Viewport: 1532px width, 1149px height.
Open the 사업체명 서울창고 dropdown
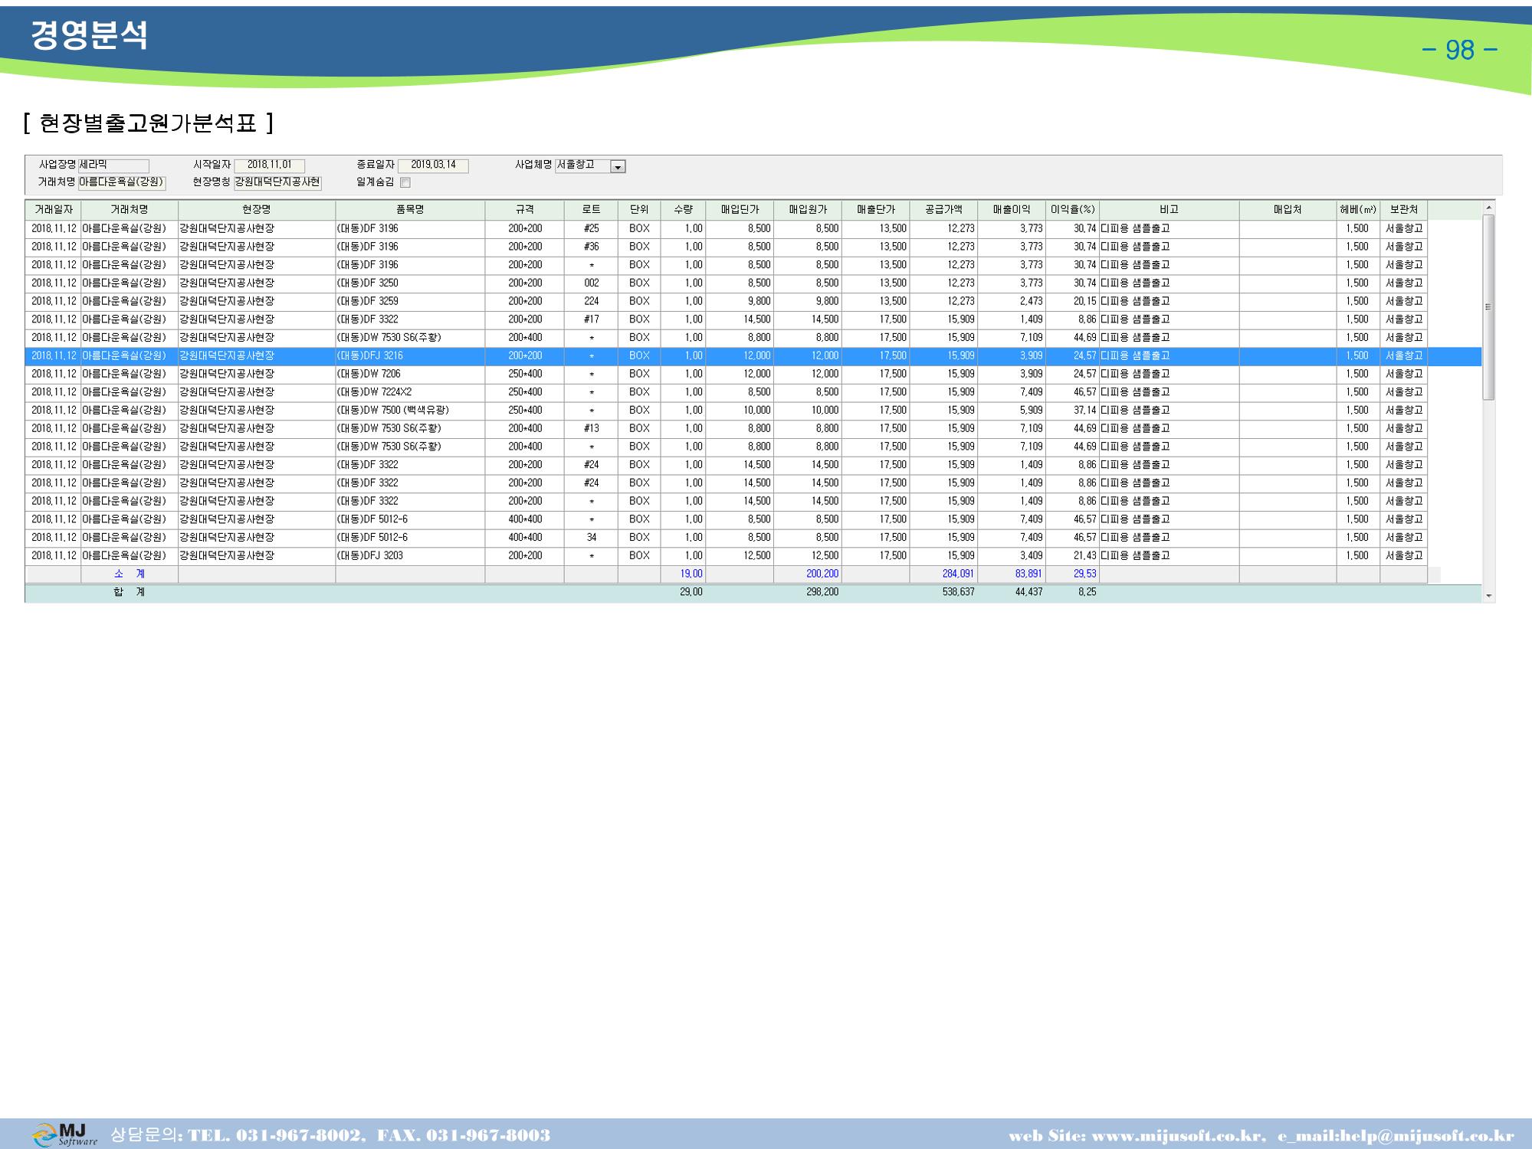[618, 166]
